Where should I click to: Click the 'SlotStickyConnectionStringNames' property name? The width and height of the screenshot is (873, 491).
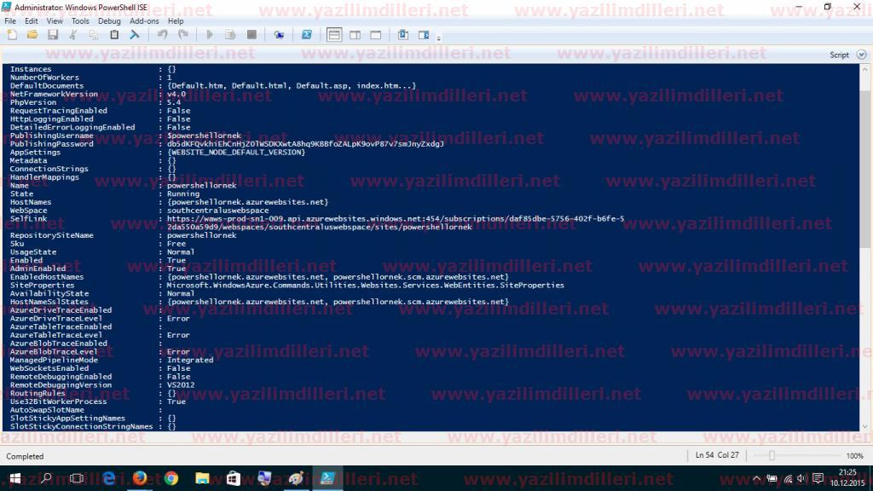point(81,426)
